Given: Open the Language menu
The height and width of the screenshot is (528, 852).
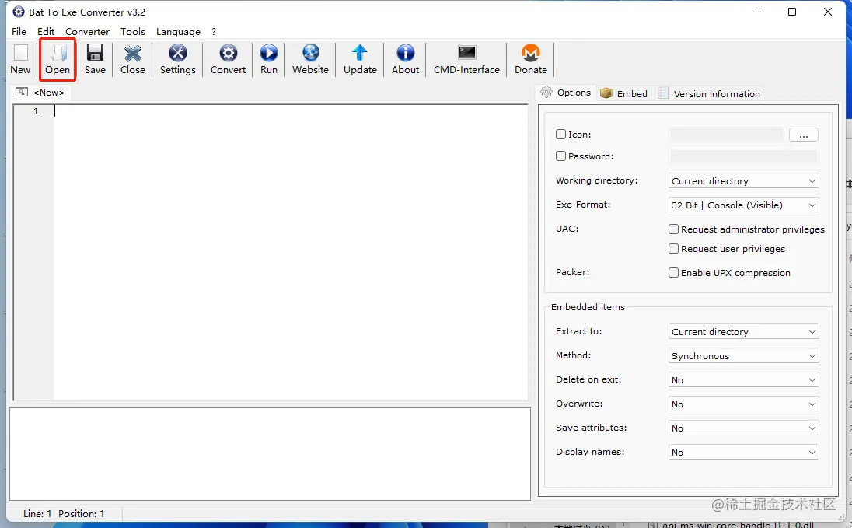Looking at the screenshot, I should point(178,32).
